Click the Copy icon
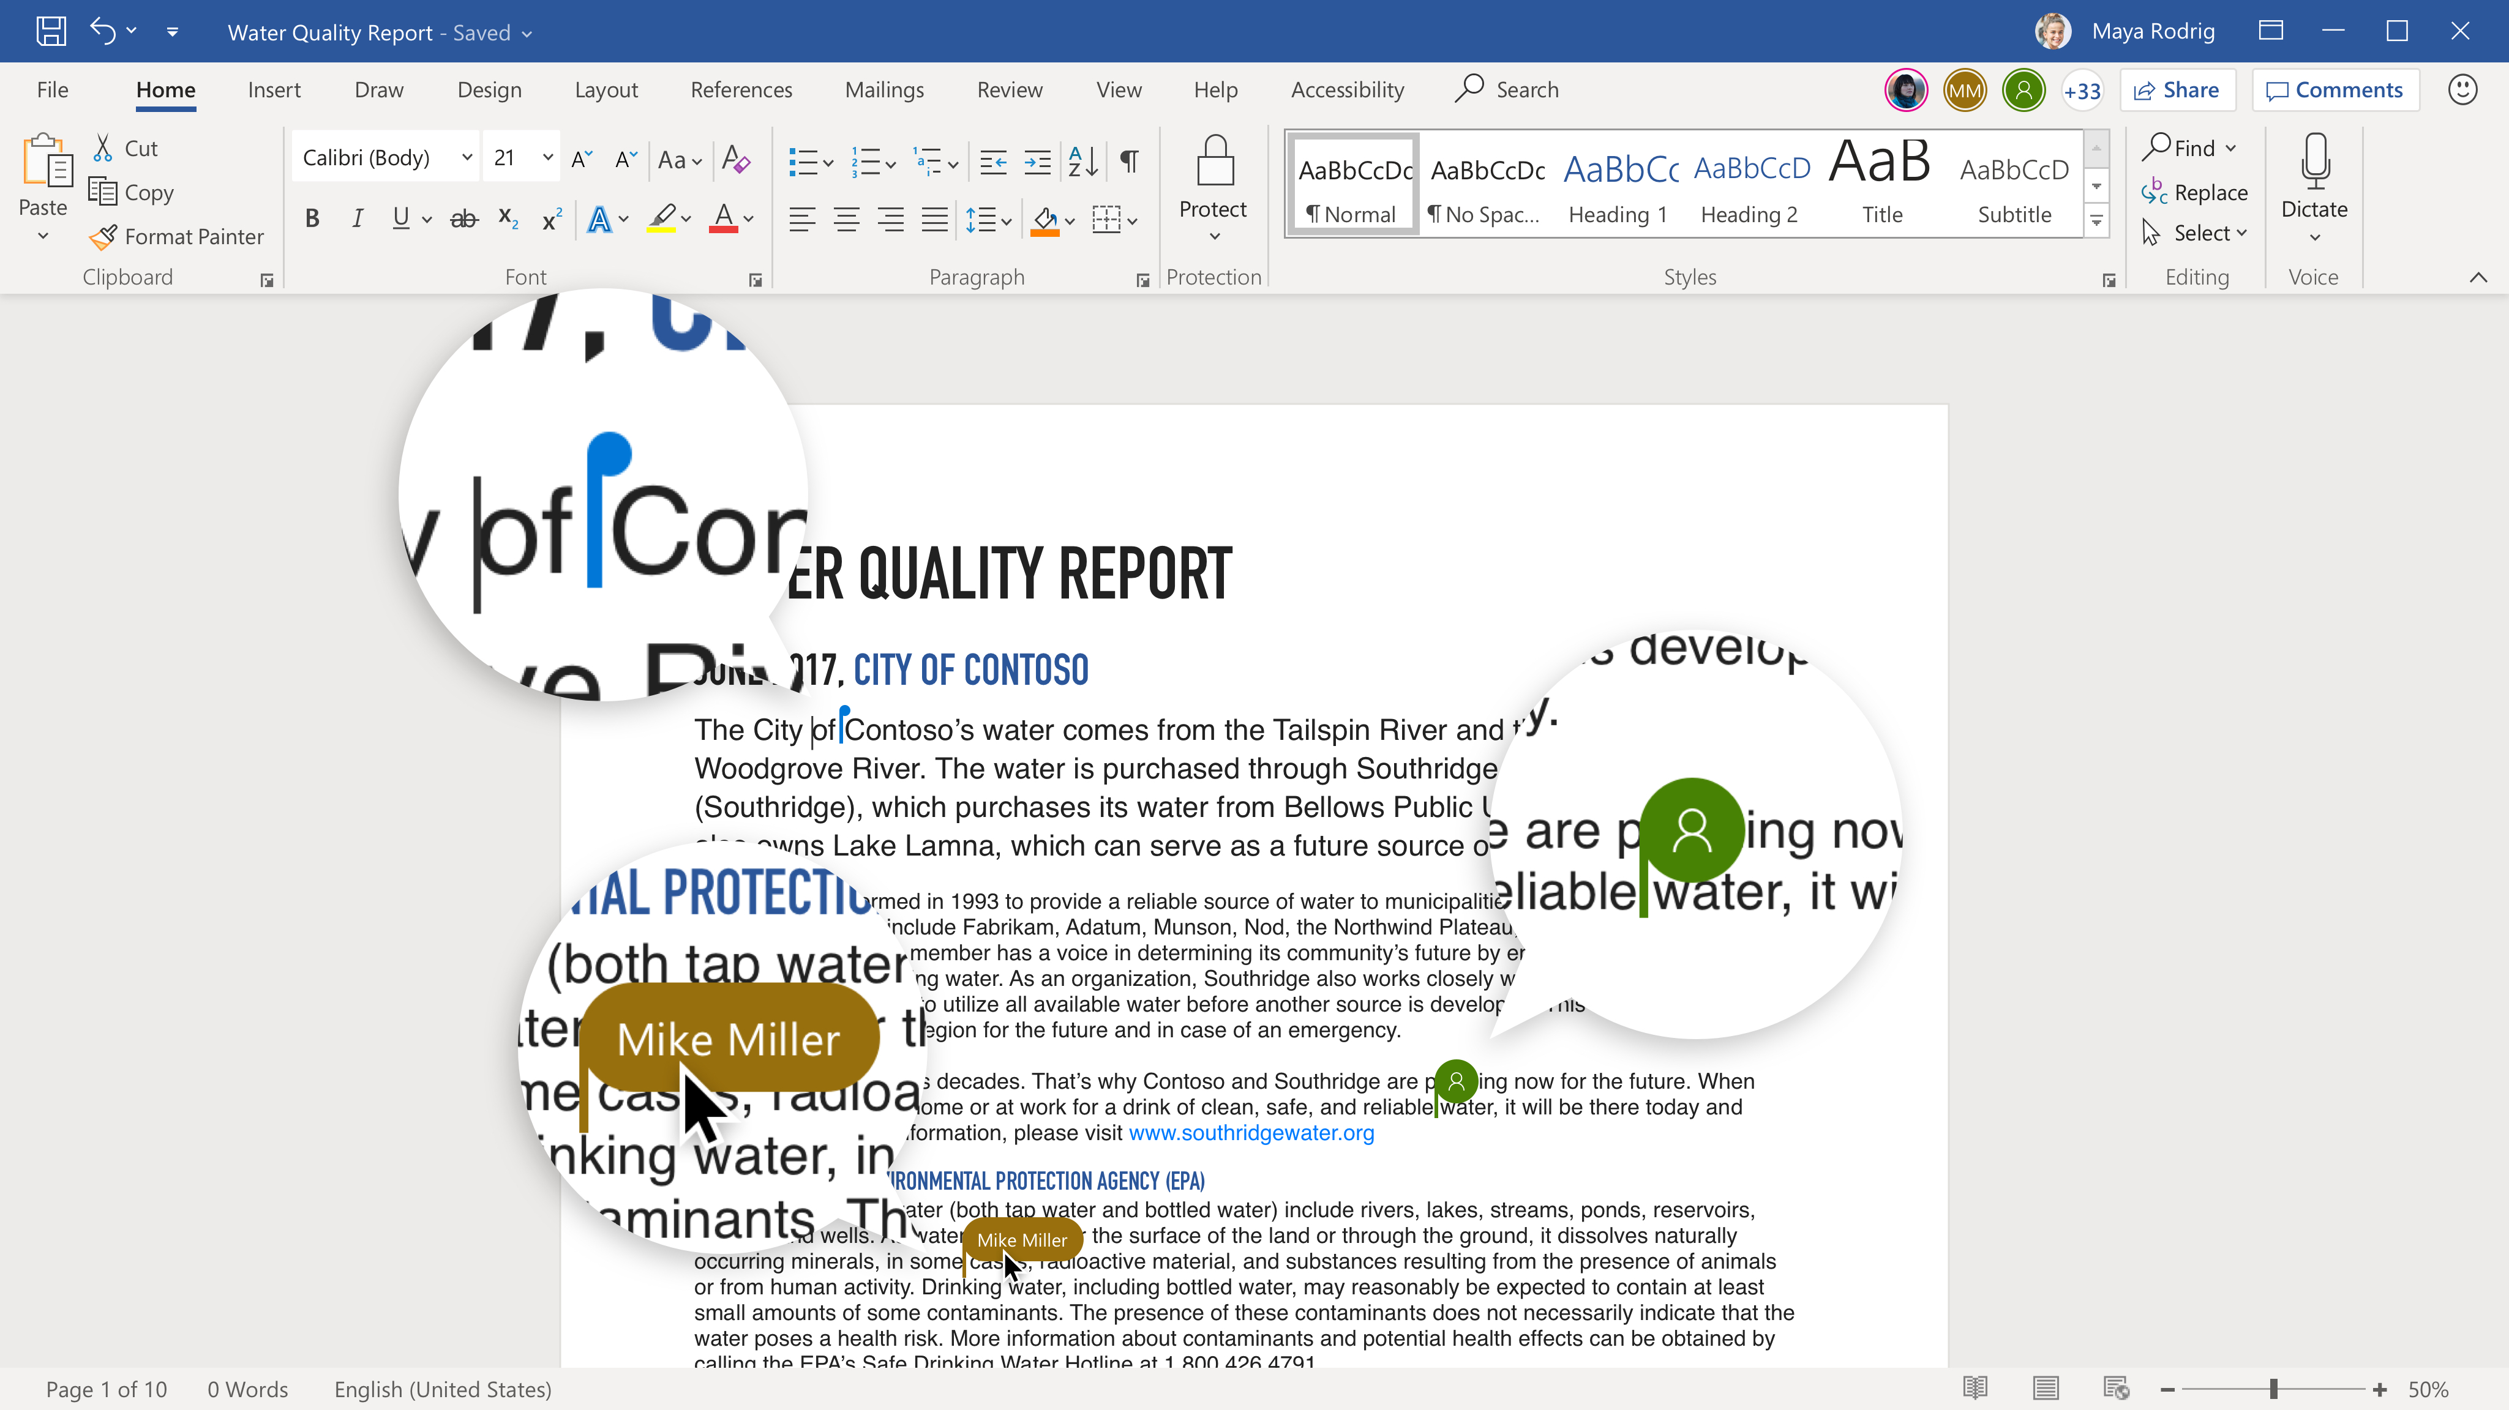Viewport: 2509px width, 1410px height. pyautogui.click(x=102, y=191)
